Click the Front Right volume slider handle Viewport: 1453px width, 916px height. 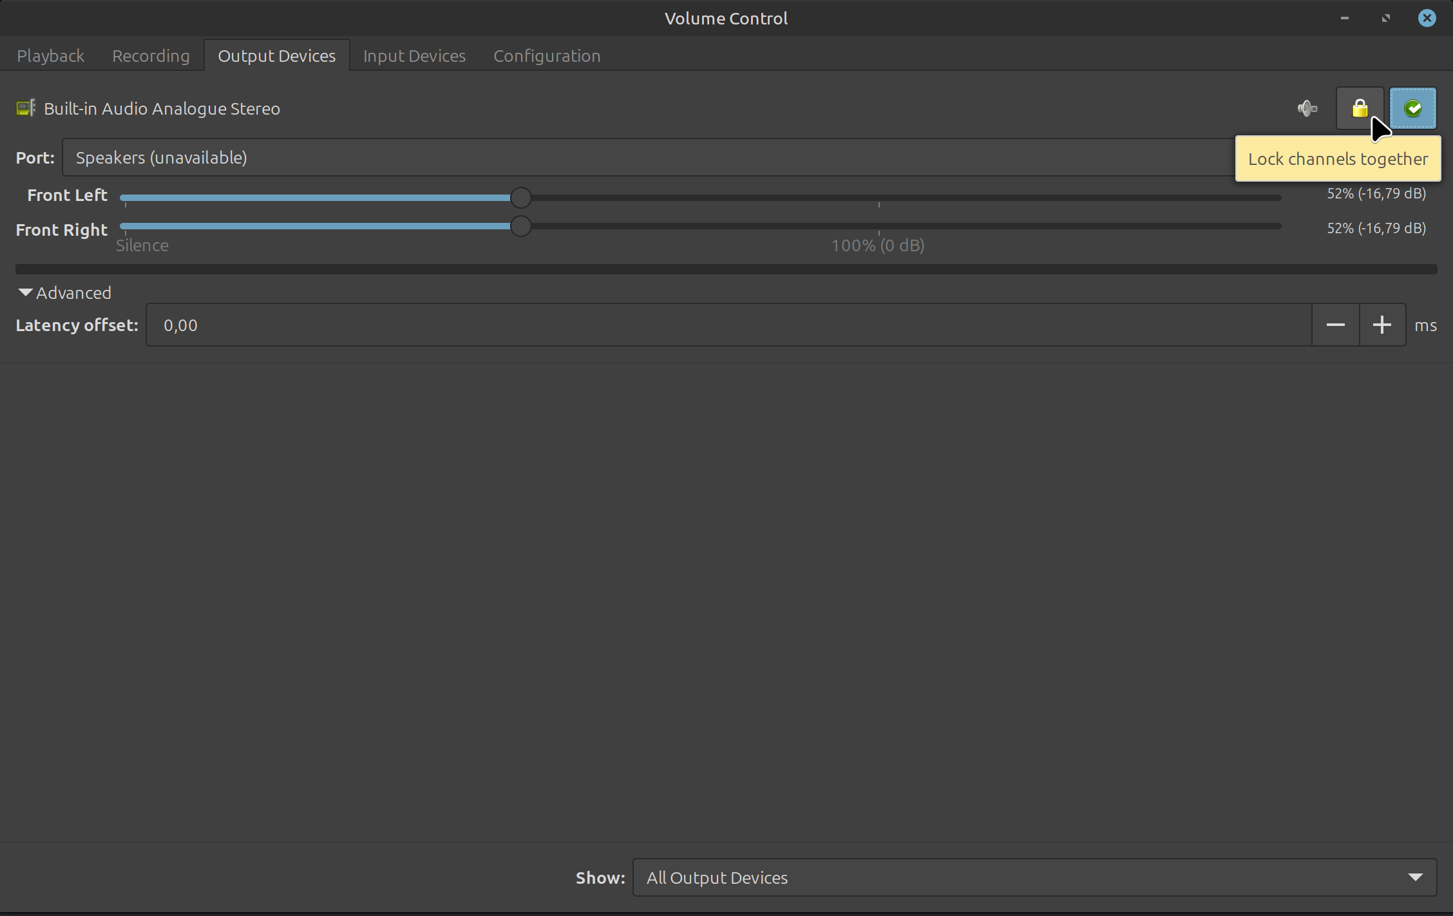[x=520, y=226]
